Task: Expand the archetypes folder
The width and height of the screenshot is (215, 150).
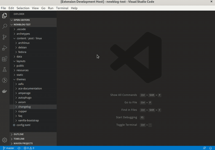Action: [x=33, y=34]
